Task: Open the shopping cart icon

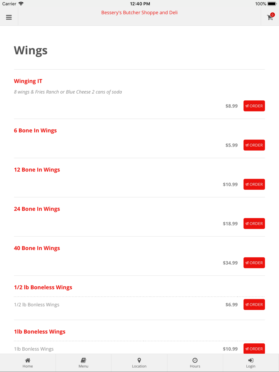Action: (270, 17)
